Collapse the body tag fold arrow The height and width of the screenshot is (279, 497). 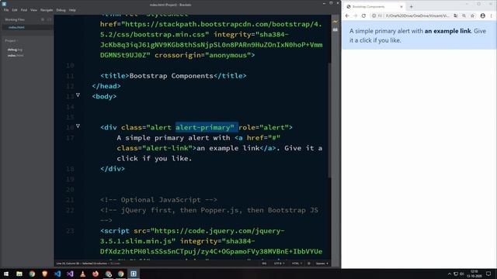click(x=78, y=95)
